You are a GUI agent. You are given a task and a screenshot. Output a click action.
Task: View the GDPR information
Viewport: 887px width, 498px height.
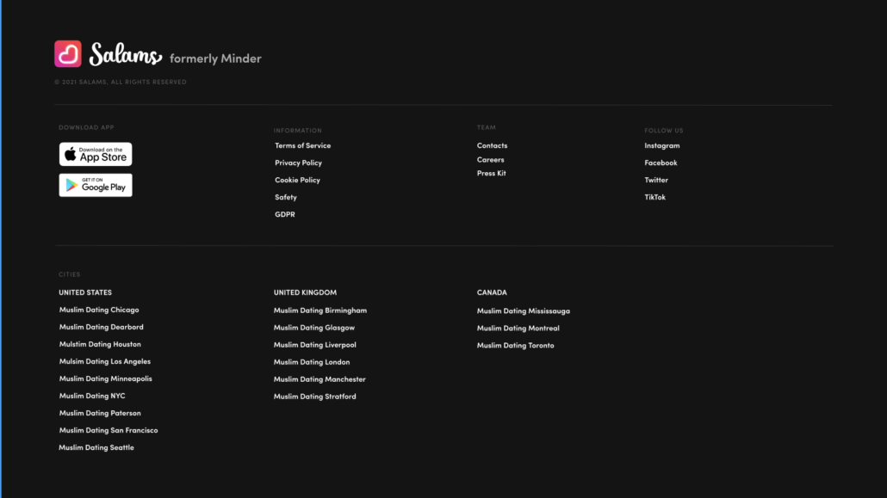tap(284, 214)
